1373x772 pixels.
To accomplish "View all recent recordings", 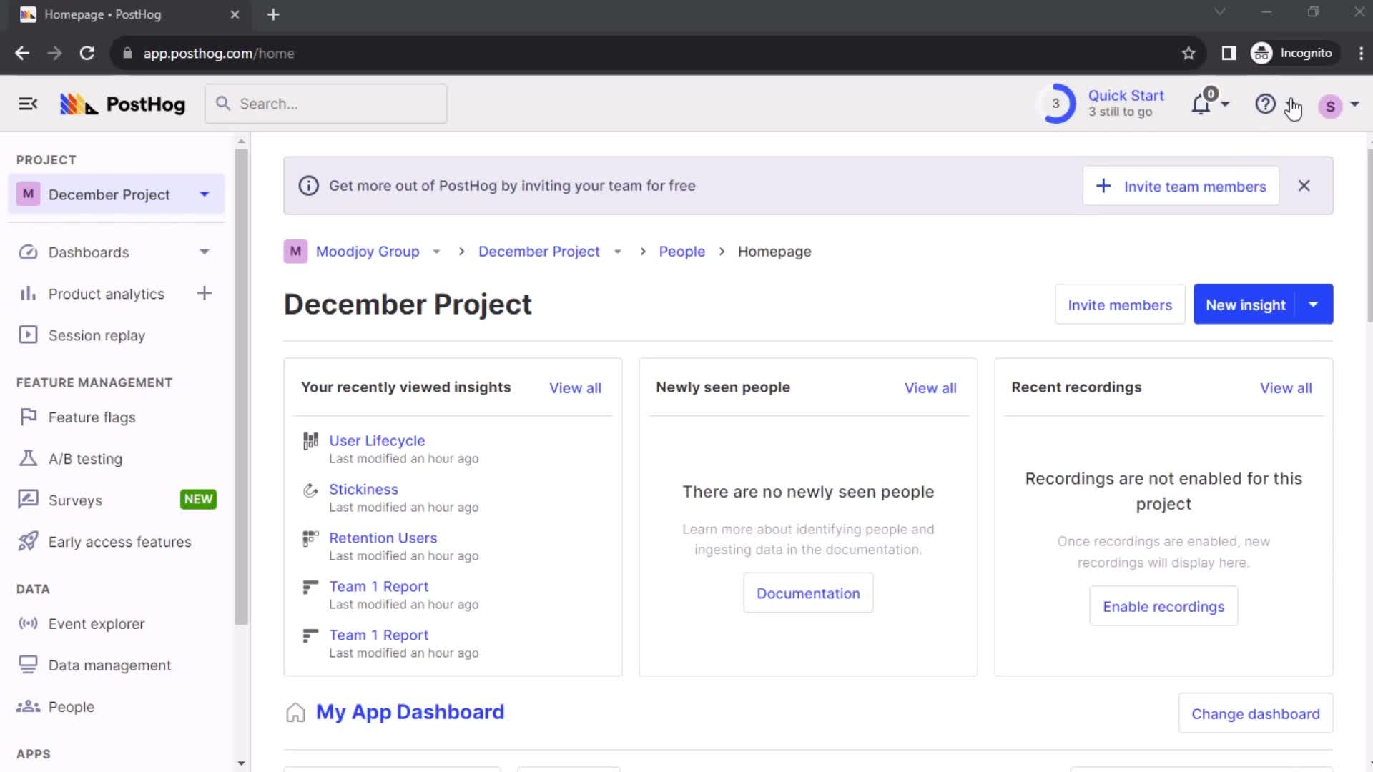I will coord(1286,388).
